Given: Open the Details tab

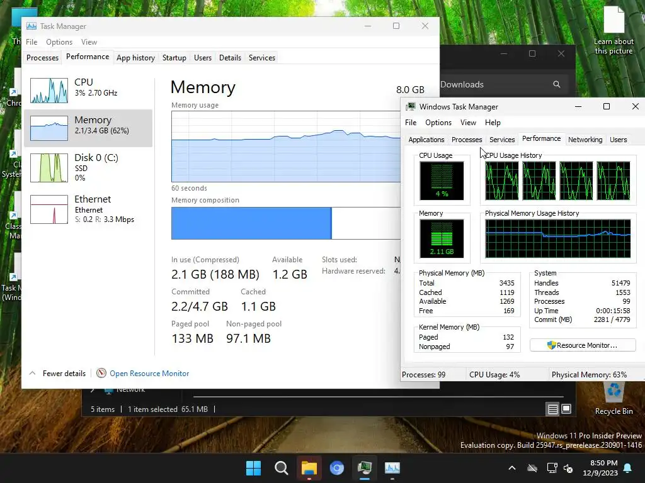Looking at the screenshot, I should click(x=230, y=57).
